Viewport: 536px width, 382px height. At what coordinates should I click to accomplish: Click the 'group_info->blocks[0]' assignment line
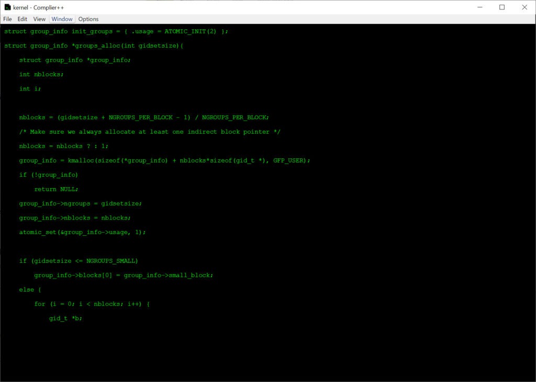point(124,275)
